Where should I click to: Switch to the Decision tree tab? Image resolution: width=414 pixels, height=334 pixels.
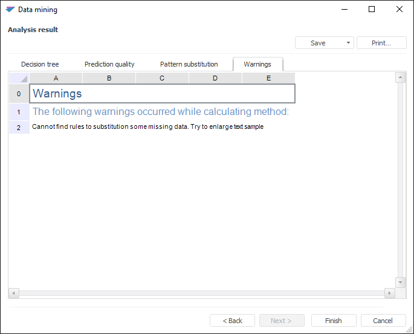[x=40, y=64]
